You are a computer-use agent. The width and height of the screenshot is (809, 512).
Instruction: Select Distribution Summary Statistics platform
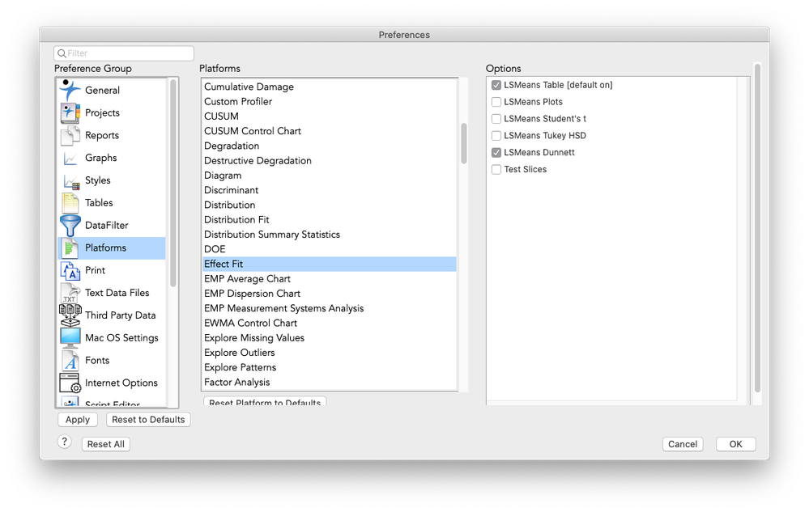click(x=329, y=235)
